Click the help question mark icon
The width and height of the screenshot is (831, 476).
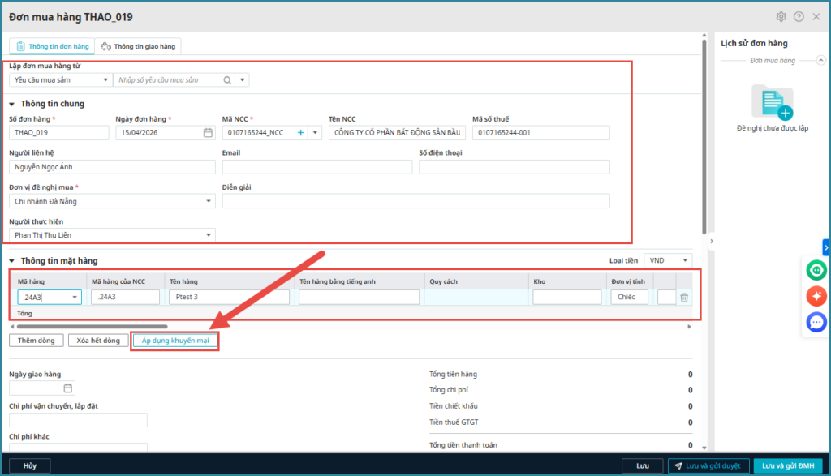point(799,17)
